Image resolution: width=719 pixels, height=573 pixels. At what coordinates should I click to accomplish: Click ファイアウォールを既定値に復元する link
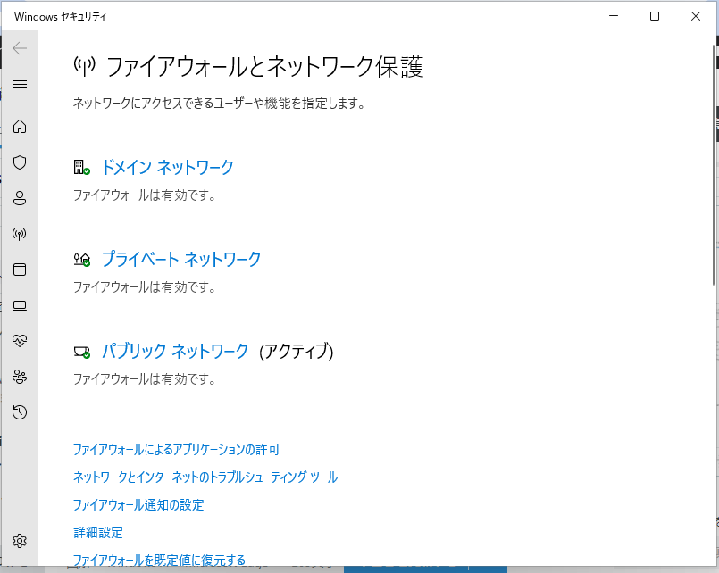(159, 560)
